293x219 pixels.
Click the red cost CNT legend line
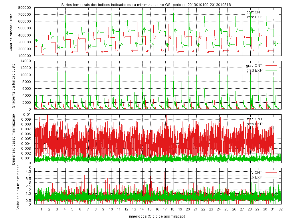(272, 12)
